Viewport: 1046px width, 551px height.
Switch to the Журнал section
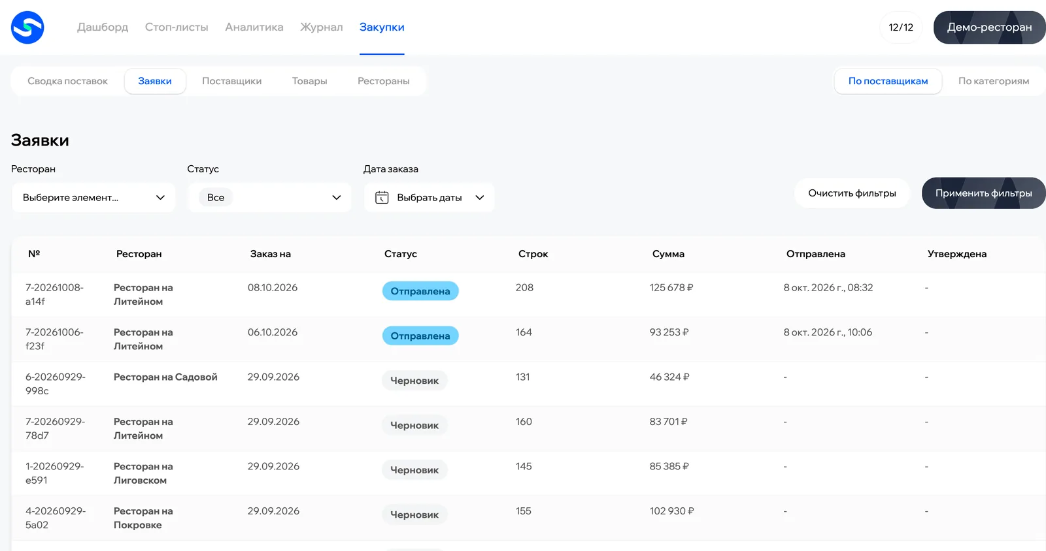click(322, 27)
